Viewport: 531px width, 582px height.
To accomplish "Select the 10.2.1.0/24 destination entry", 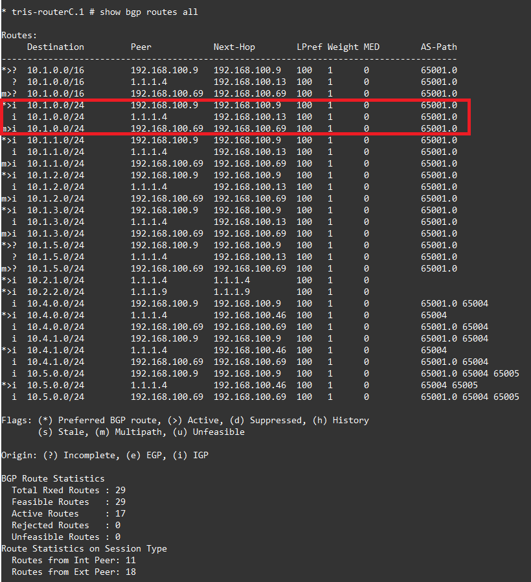I will click(x=55, y=280).
